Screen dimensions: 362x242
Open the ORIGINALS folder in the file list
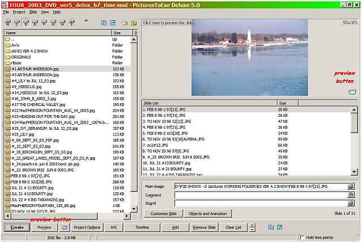point(20,57)
